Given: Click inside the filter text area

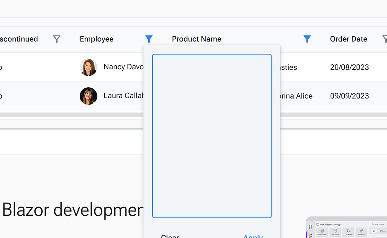Looking at the screenshot, I should point(212,136).
